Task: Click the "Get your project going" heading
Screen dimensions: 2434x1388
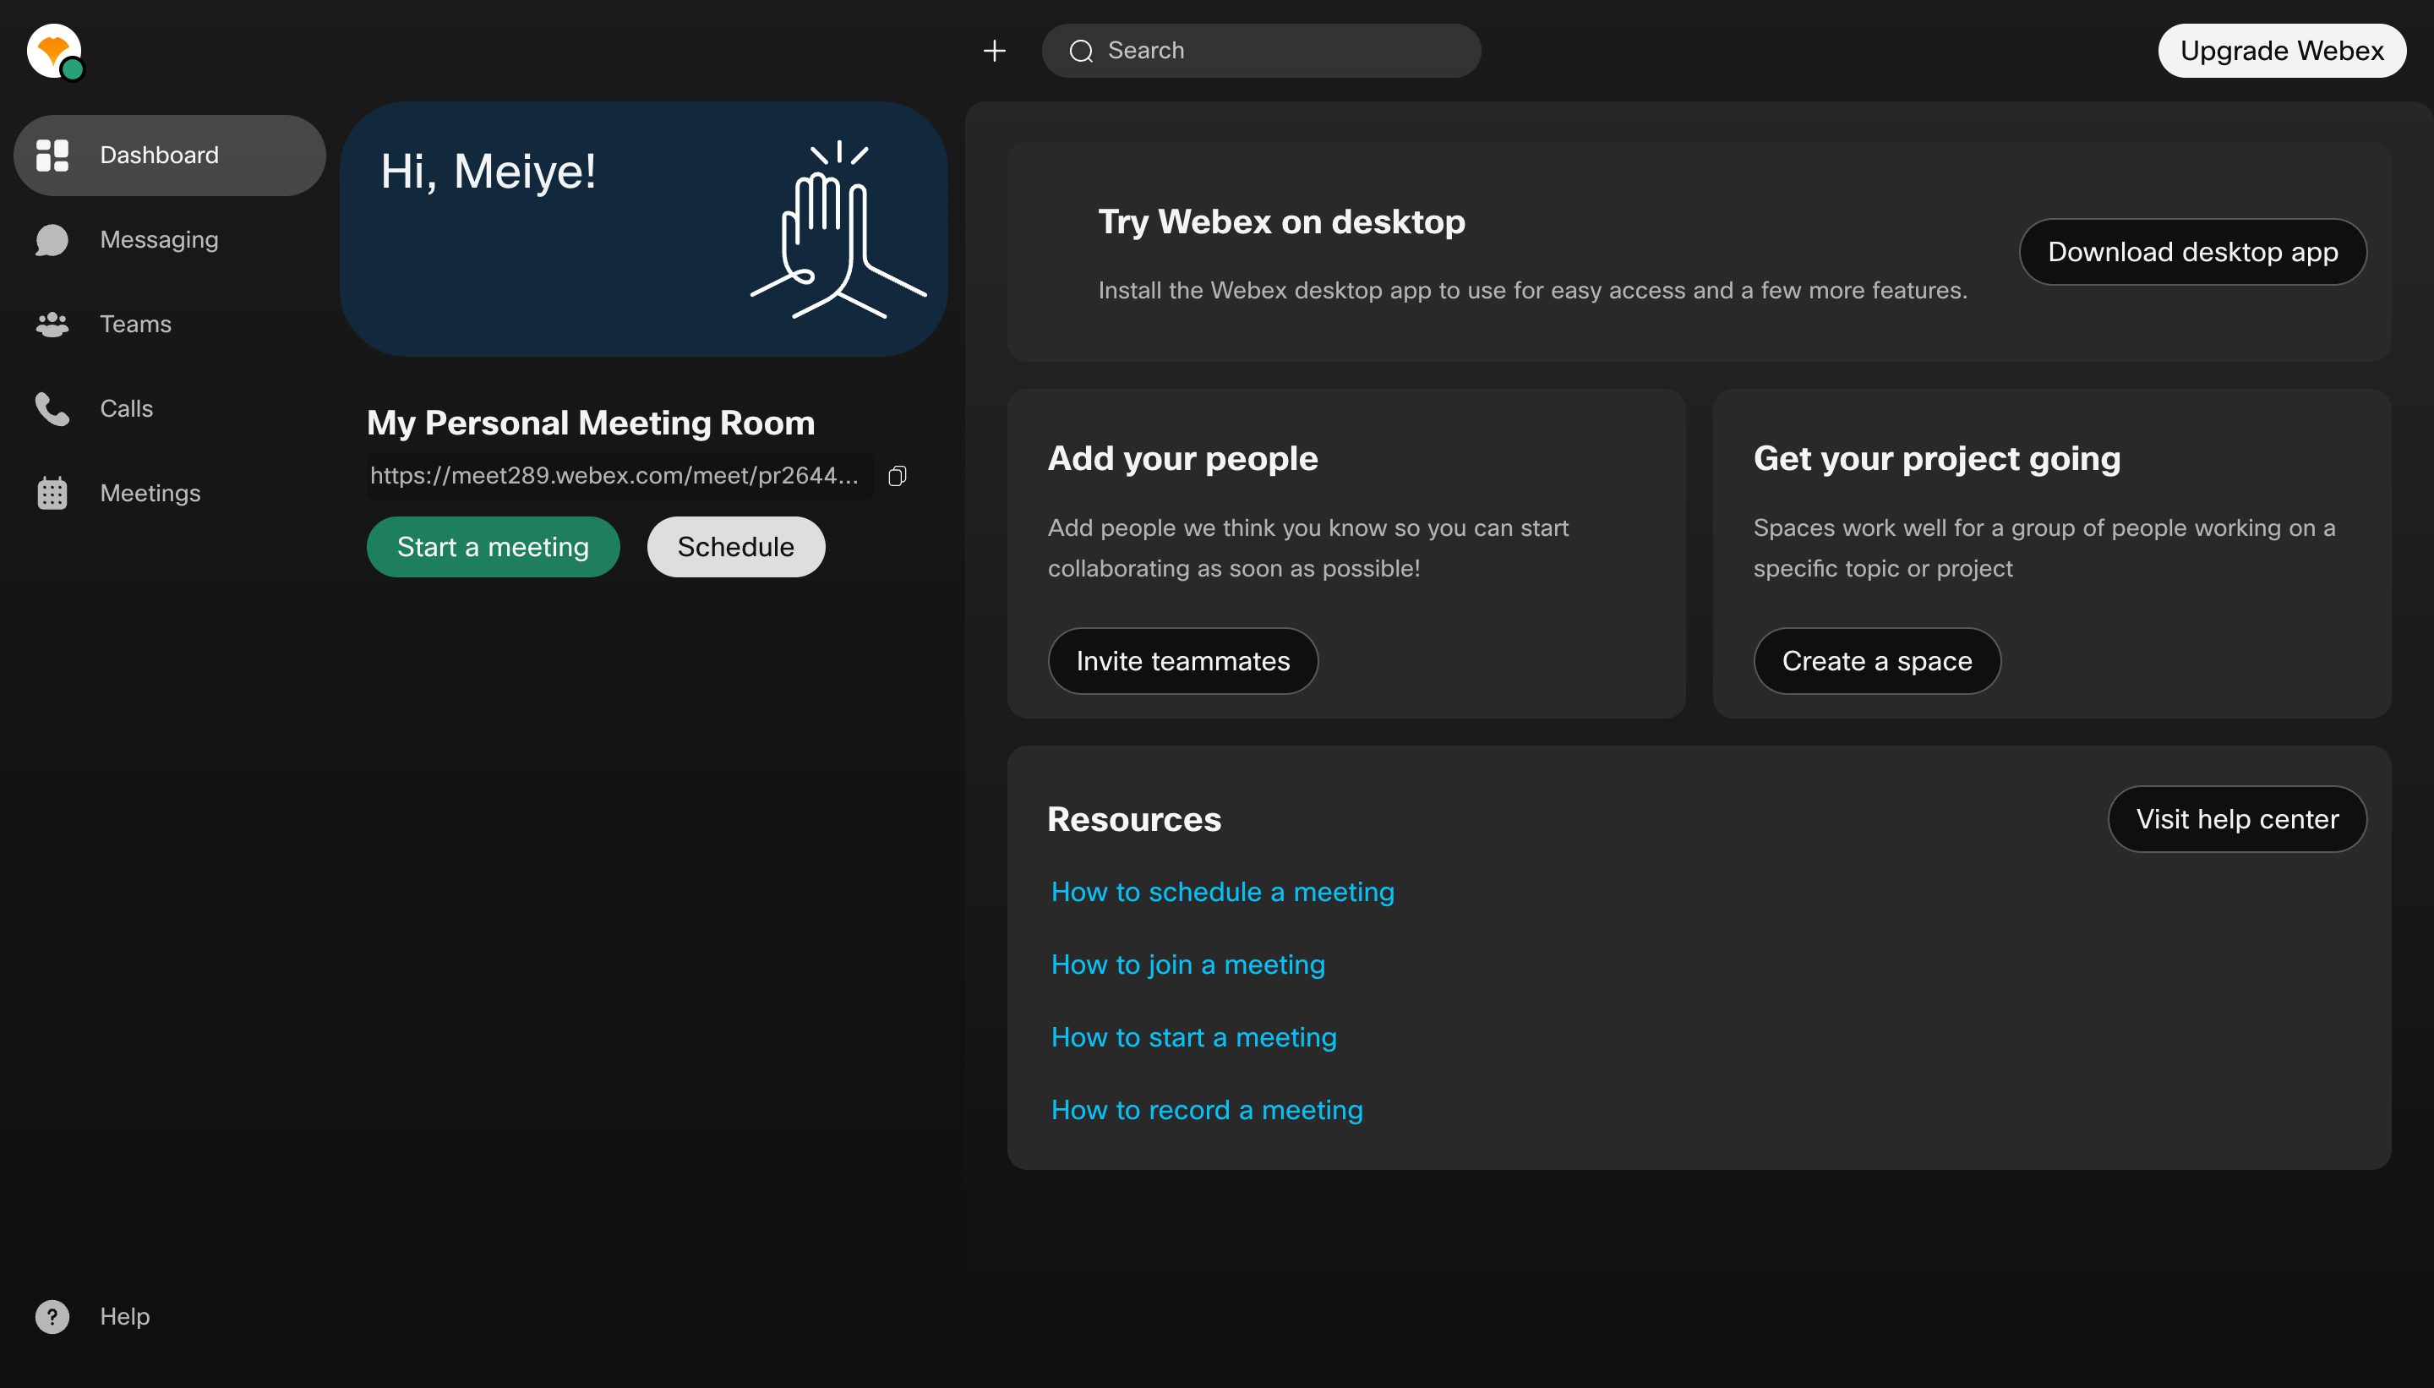Action: (x=1936, y=458)
